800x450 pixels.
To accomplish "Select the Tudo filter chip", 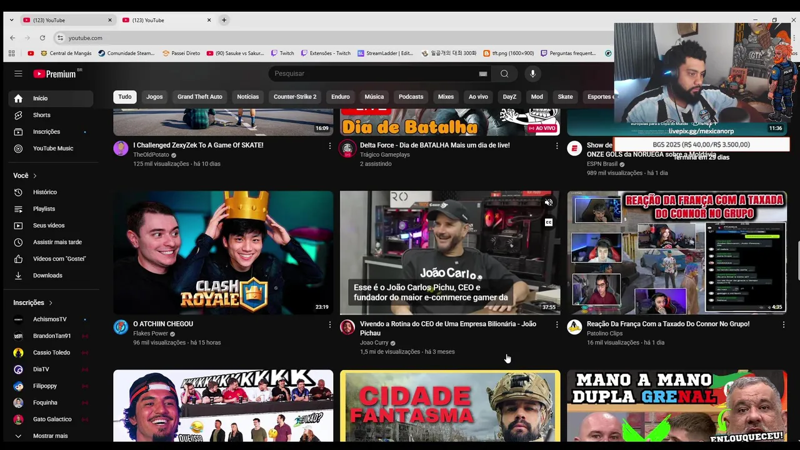I will [x=125, y=97].
